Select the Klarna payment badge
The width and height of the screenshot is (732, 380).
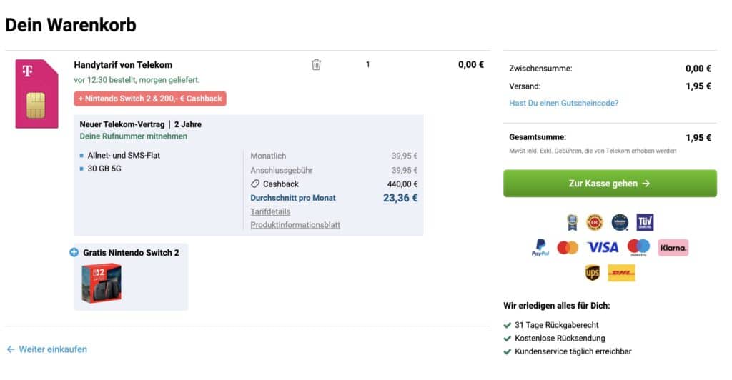(x=673, y=248)
